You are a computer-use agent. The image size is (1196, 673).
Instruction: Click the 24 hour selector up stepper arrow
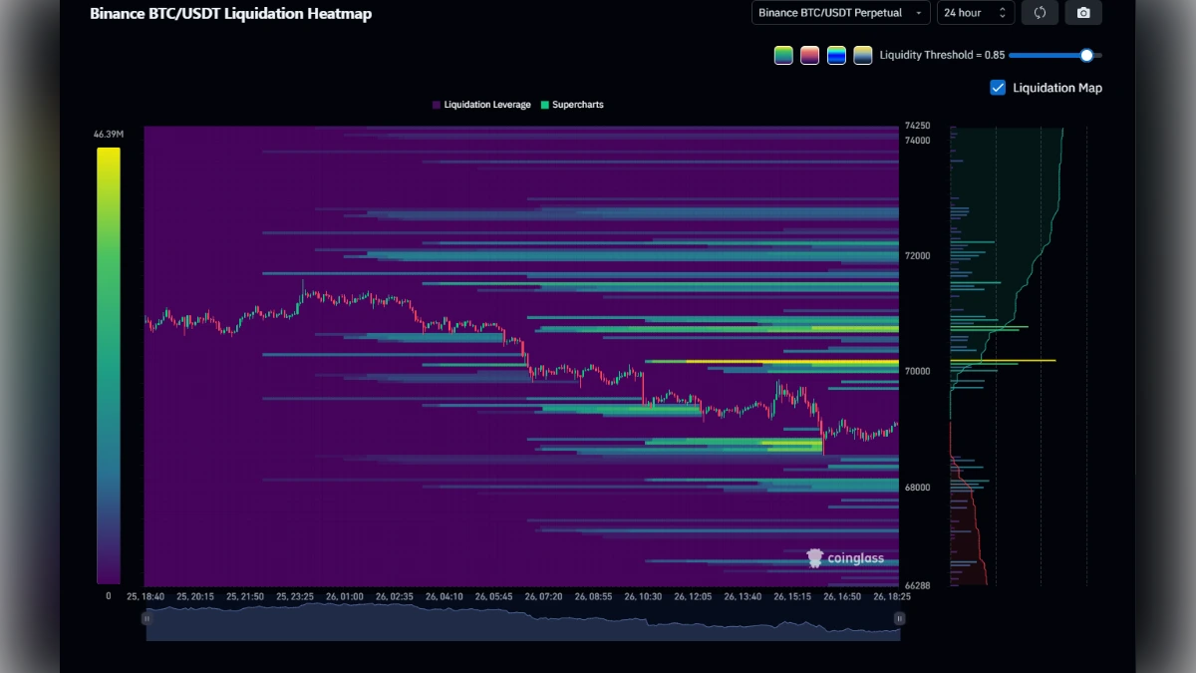point(1003,8)
